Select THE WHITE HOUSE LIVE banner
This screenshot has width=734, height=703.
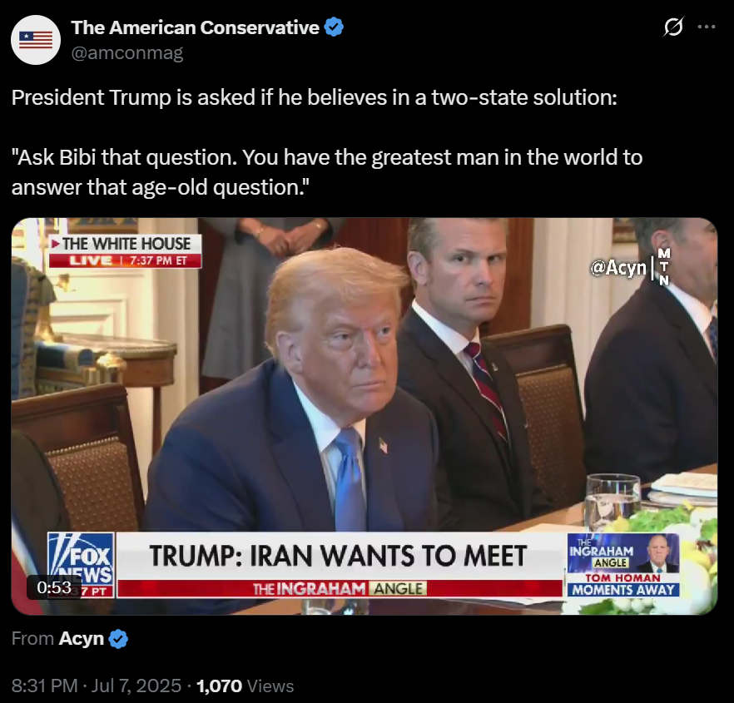(x=126, y=251)
